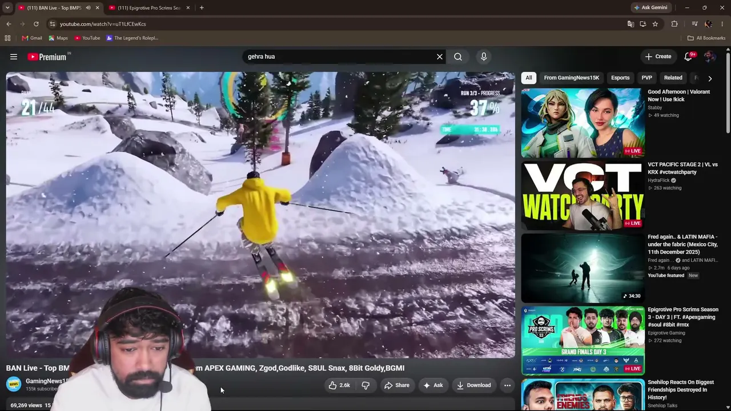Viewport: 731px width, 411px height.
Task: Share this video
Action: (397, 385)
